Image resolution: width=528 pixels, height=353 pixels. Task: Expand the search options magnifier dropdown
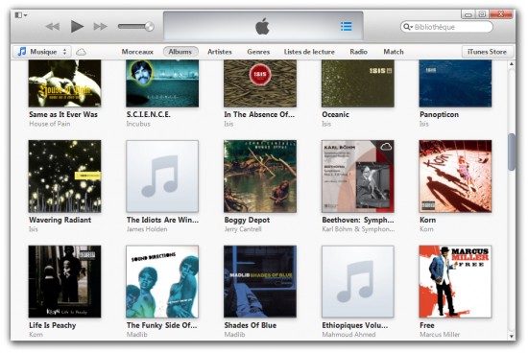408,27
